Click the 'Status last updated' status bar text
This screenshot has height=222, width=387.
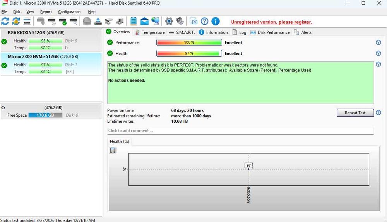point(48,220)
